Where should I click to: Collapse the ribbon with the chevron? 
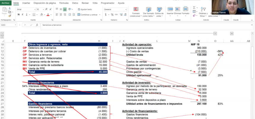click(x=252, y=20)
